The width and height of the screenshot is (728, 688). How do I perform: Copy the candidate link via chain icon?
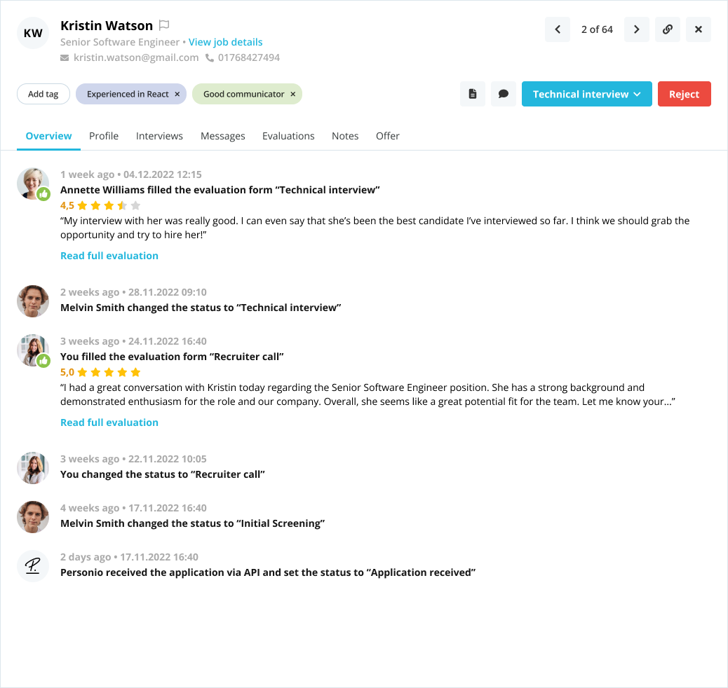[x=668, y=29]
